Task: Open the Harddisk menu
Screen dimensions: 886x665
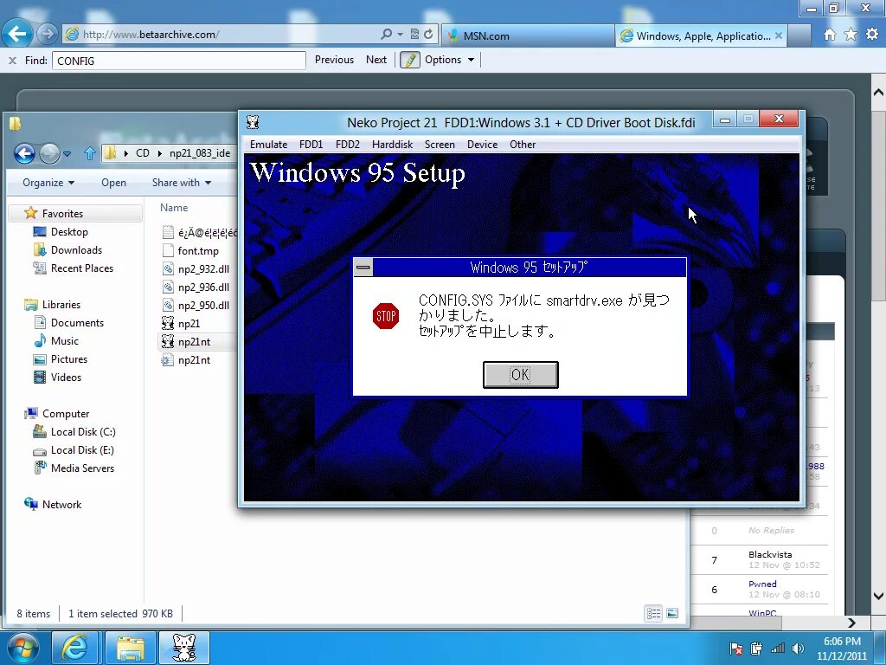Action: [392, 145]
